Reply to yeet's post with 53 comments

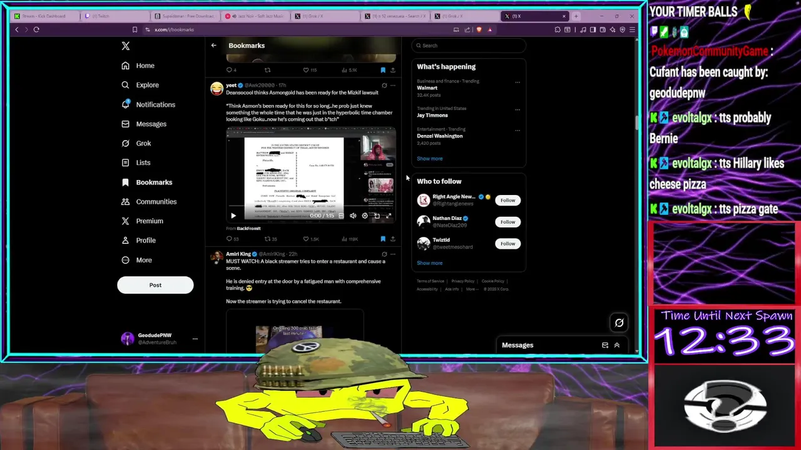coord(232,239)
